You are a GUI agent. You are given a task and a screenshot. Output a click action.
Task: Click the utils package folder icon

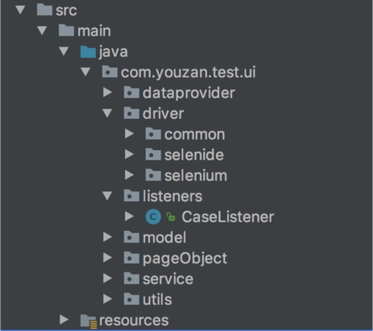pos(131,299)
